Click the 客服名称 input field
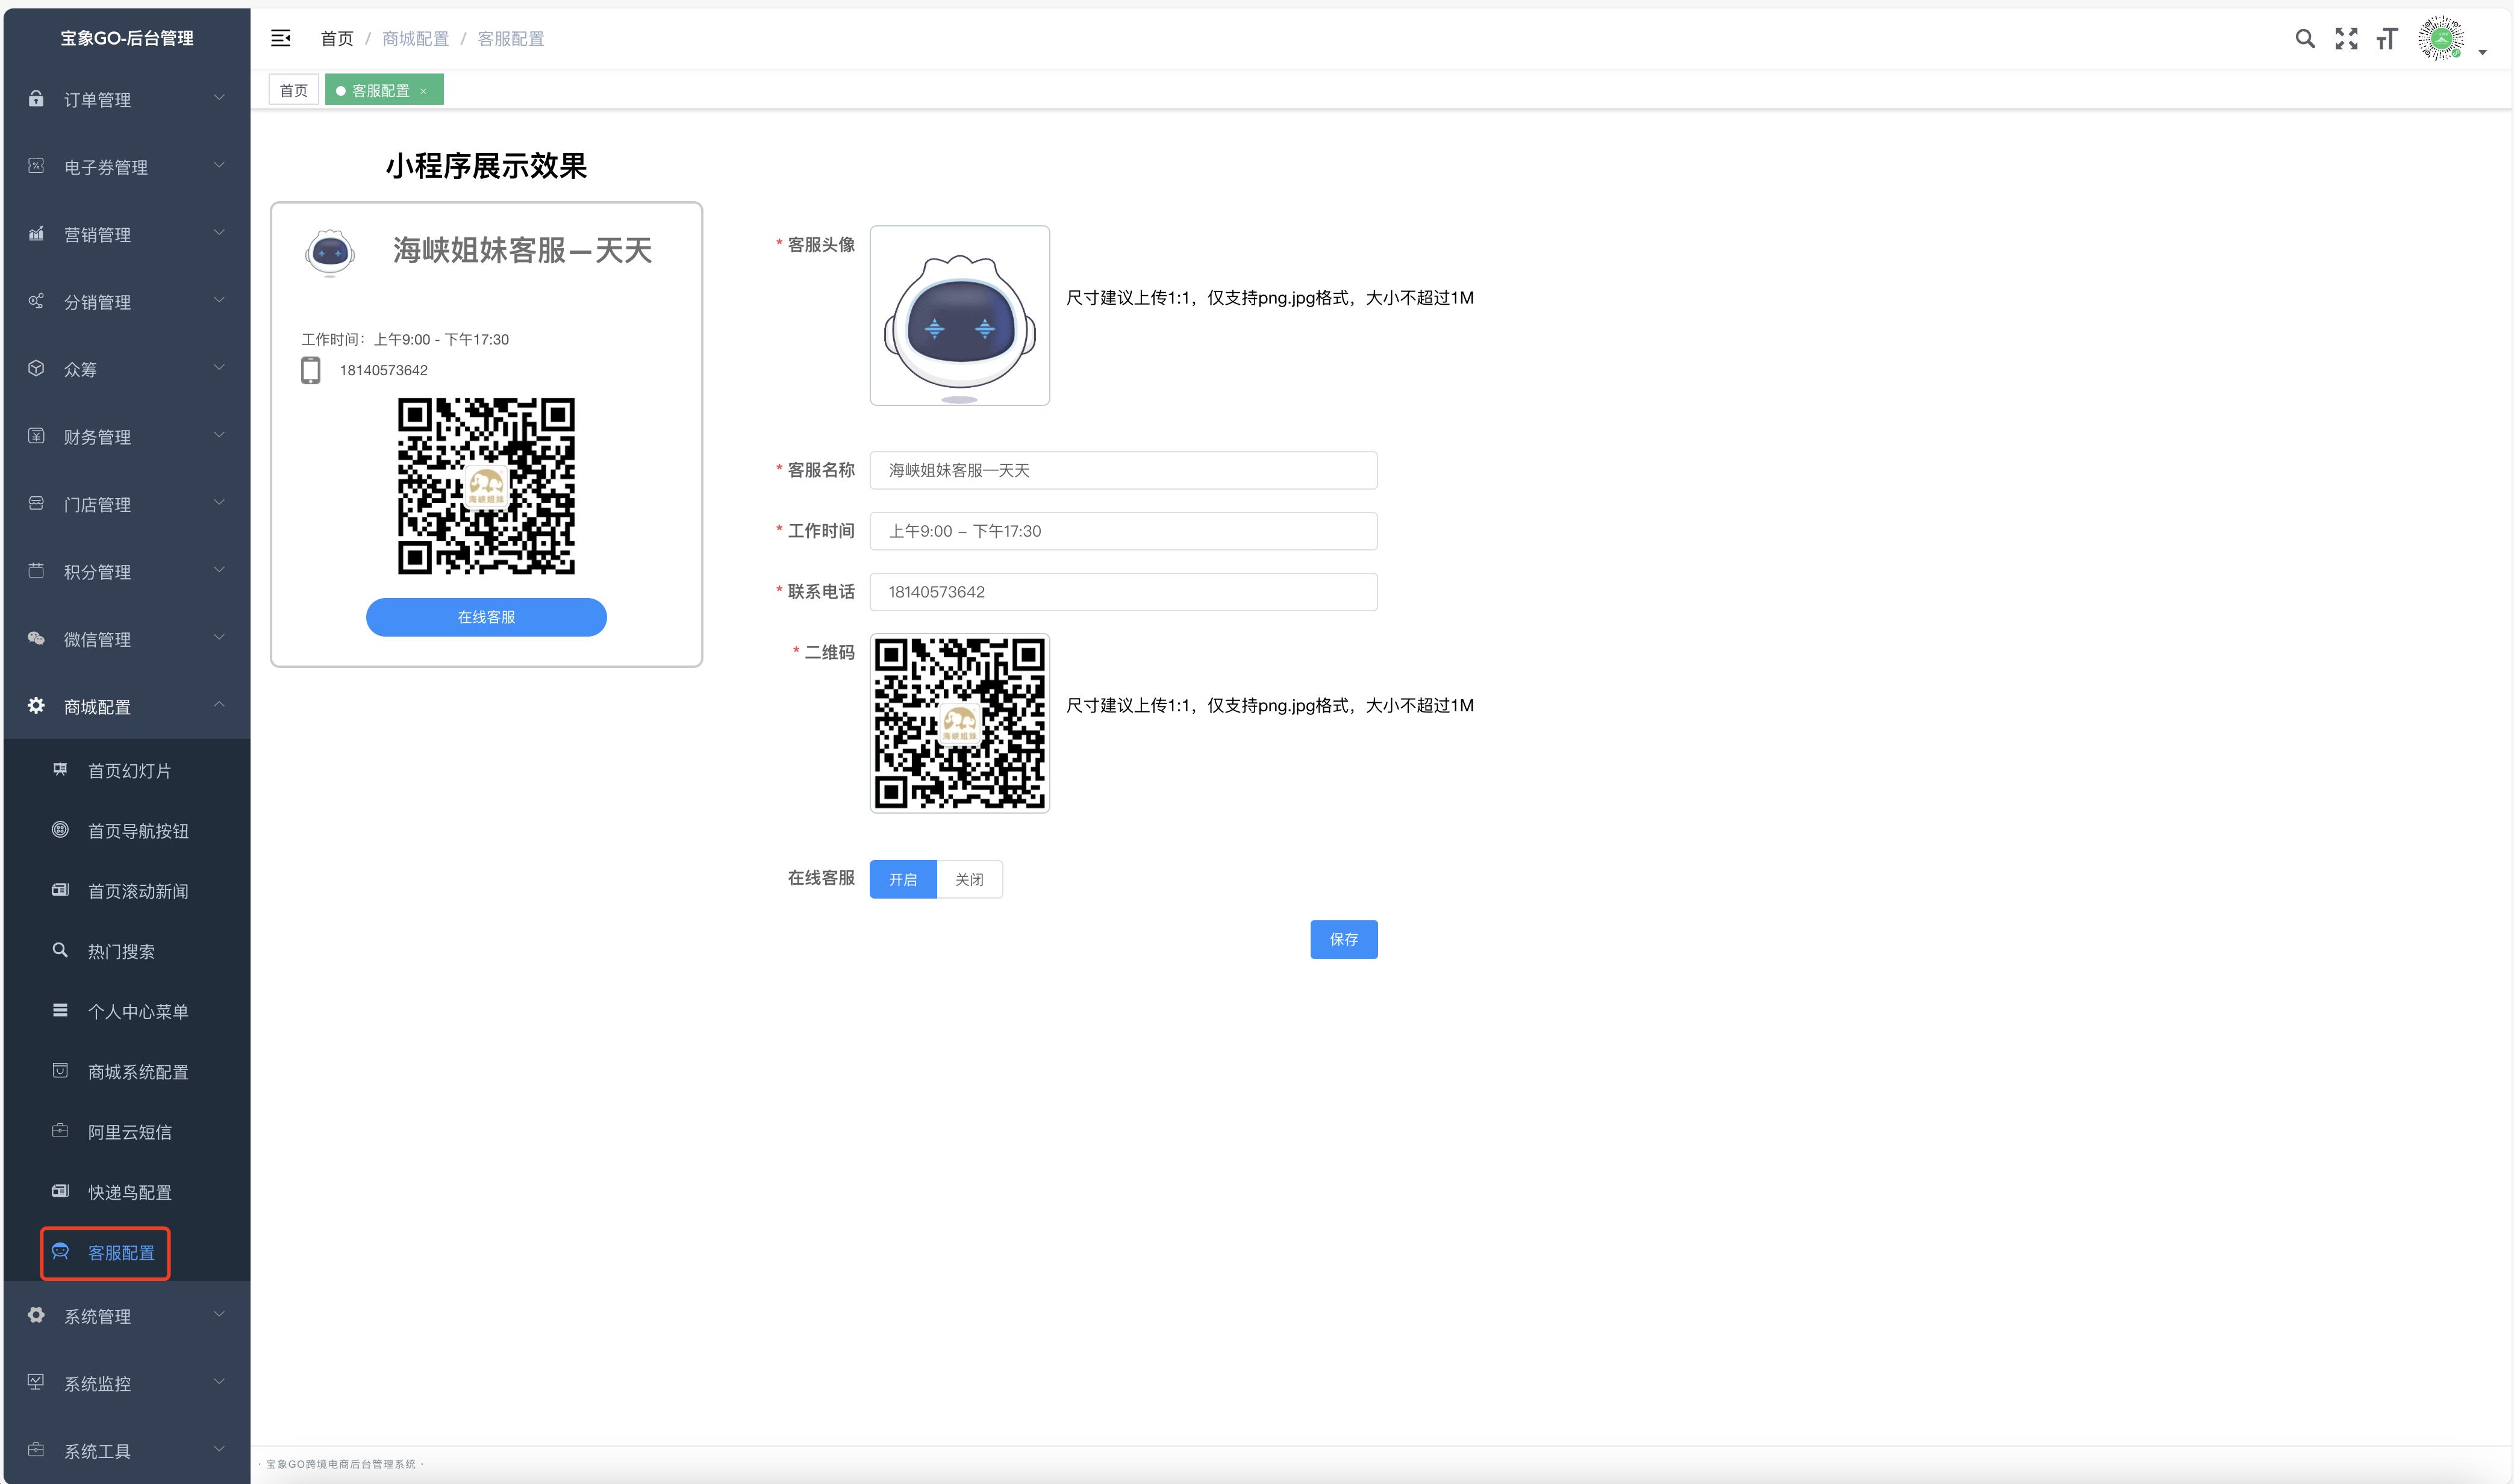Image resolution: width=2514 pixels, height=1484 pixels. (1122, 470)
